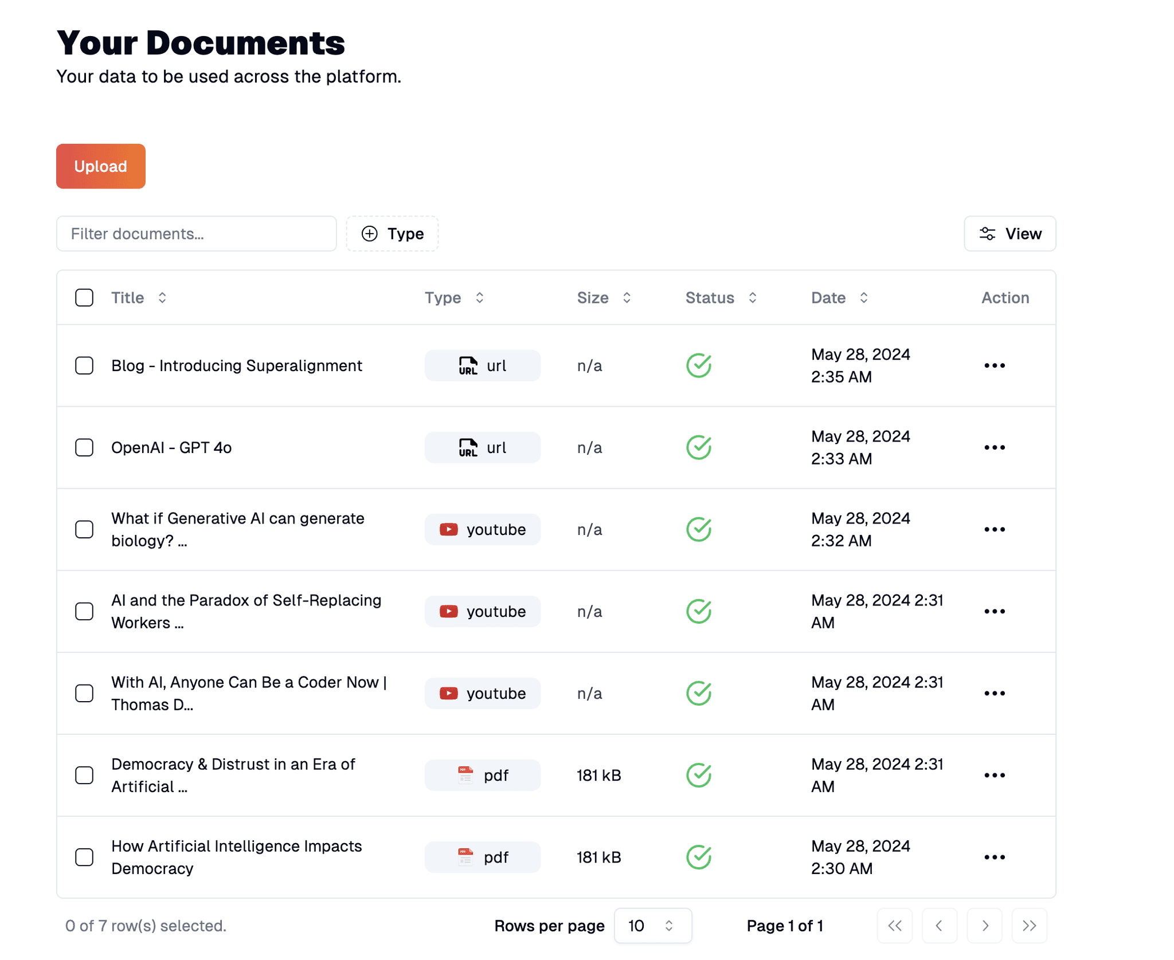Click the last page double-arrow pagination icon
The width and height of the screenshot is (1174, 960).
1029,926
